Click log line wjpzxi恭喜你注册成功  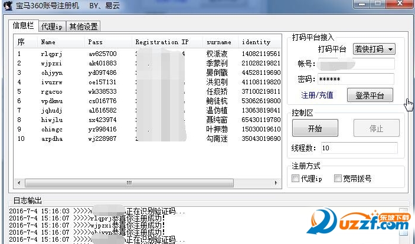(x=87, y=226)
